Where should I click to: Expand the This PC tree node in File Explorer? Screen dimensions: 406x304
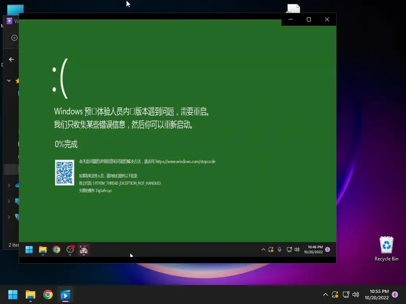pos(9,201)
